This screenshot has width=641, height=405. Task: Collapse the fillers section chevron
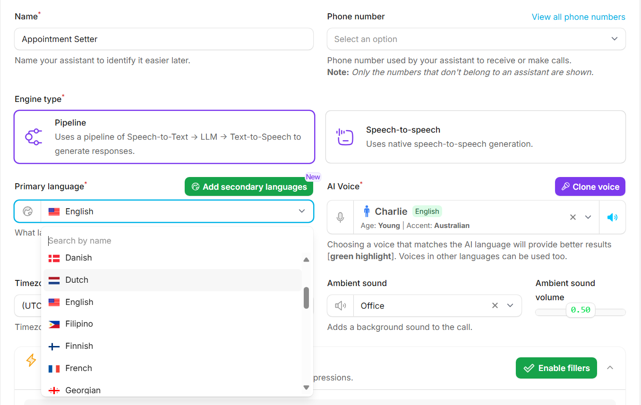610,368
